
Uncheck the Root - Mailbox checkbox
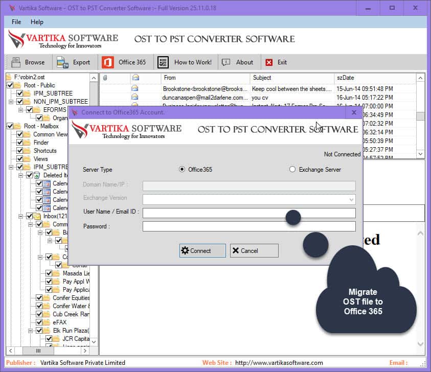click(10, 126)
